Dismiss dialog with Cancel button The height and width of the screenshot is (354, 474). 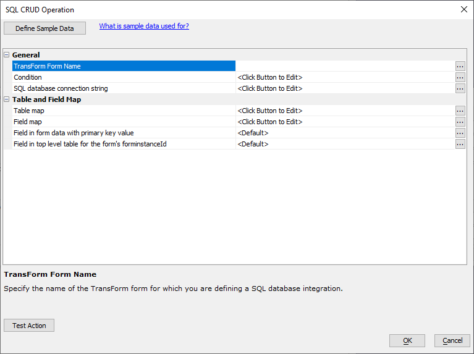coord(452,340)
